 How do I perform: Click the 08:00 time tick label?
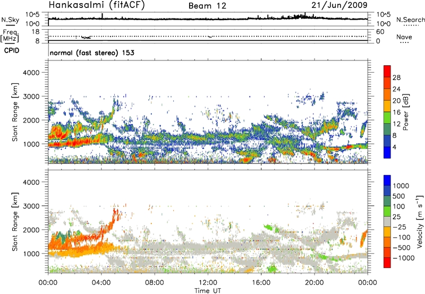tap(155, 283)
